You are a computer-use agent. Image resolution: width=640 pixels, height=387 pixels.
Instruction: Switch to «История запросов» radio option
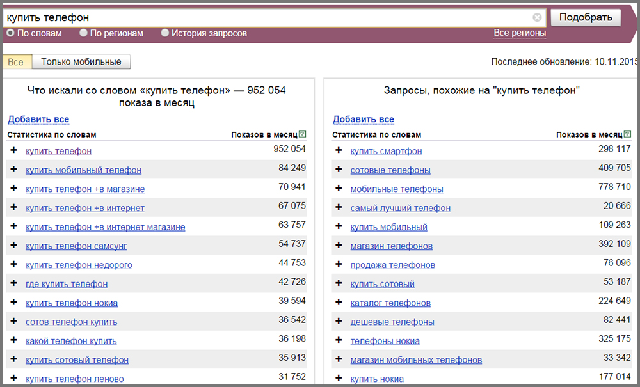(165, 33)
